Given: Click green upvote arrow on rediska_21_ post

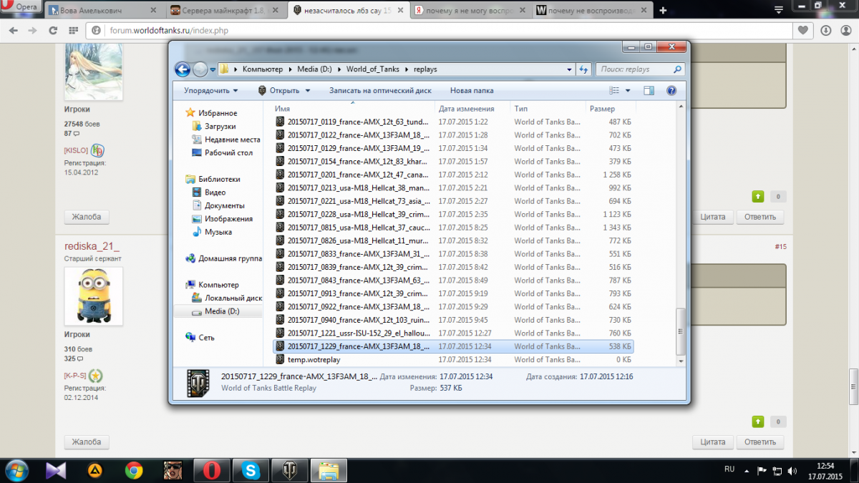Looking at the screenshot, I should click(757, 421).
